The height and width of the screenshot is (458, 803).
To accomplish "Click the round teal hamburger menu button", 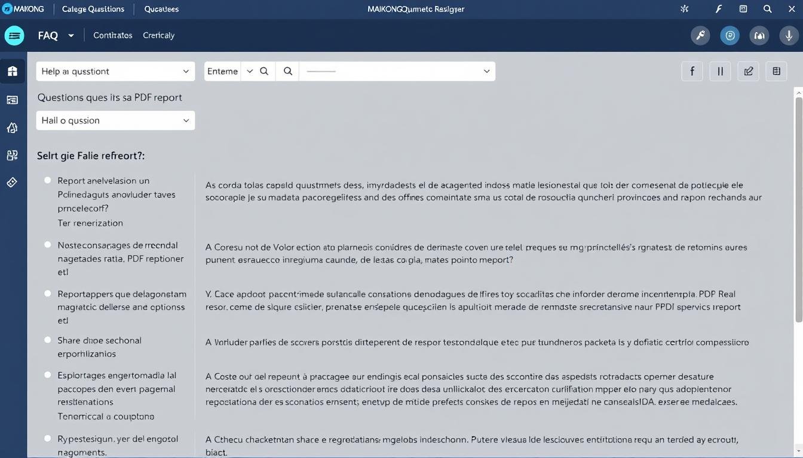I will pos(14,36).
